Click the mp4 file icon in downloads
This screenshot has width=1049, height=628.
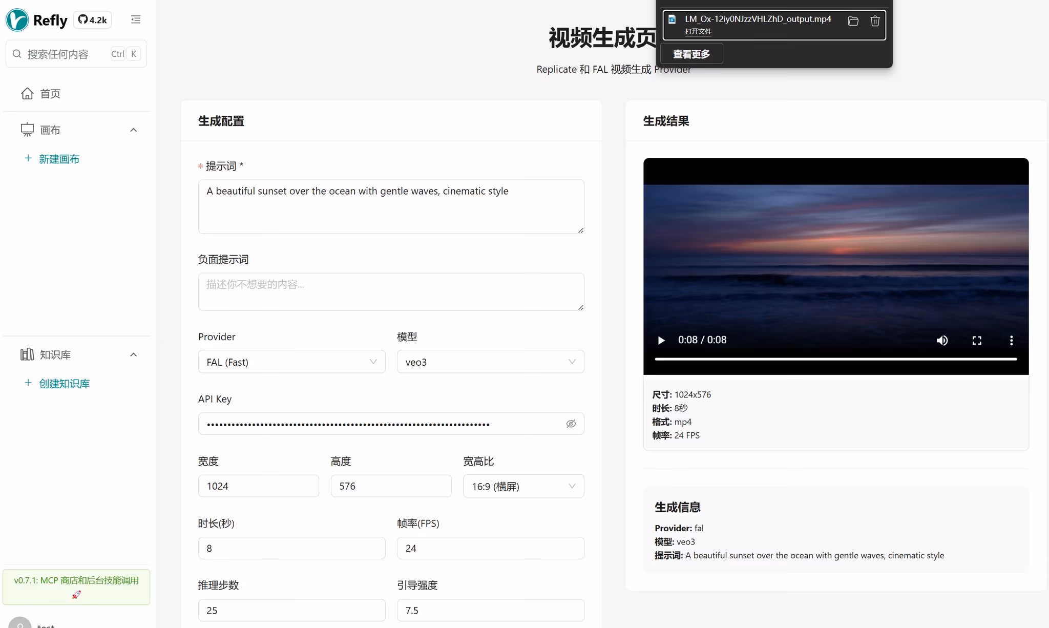(x=672, y=19)
